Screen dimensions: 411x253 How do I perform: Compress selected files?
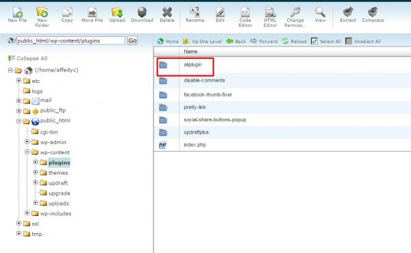373,14
